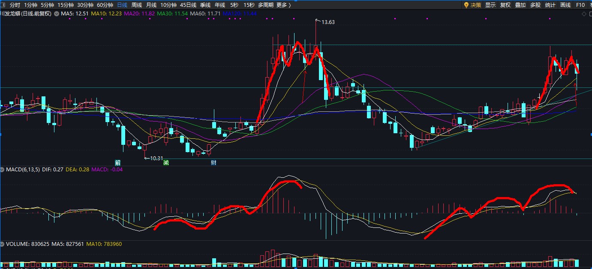Switch to 周线 weekly chart

pyautogui.click(x=137, y=5)
